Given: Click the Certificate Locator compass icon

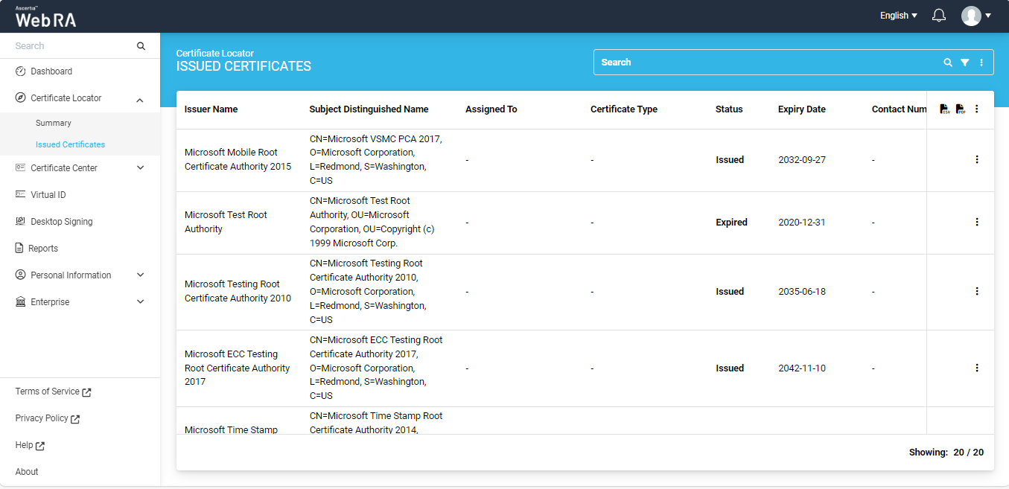Looking at the screenshot, I should (21, 98).
